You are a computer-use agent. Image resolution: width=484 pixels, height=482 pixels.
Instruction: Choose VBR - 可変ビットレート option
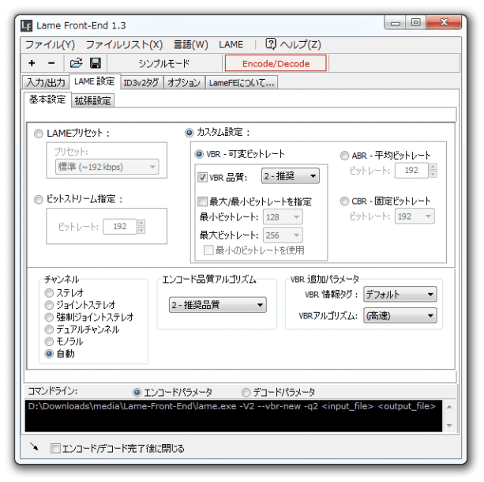(199, 154)
